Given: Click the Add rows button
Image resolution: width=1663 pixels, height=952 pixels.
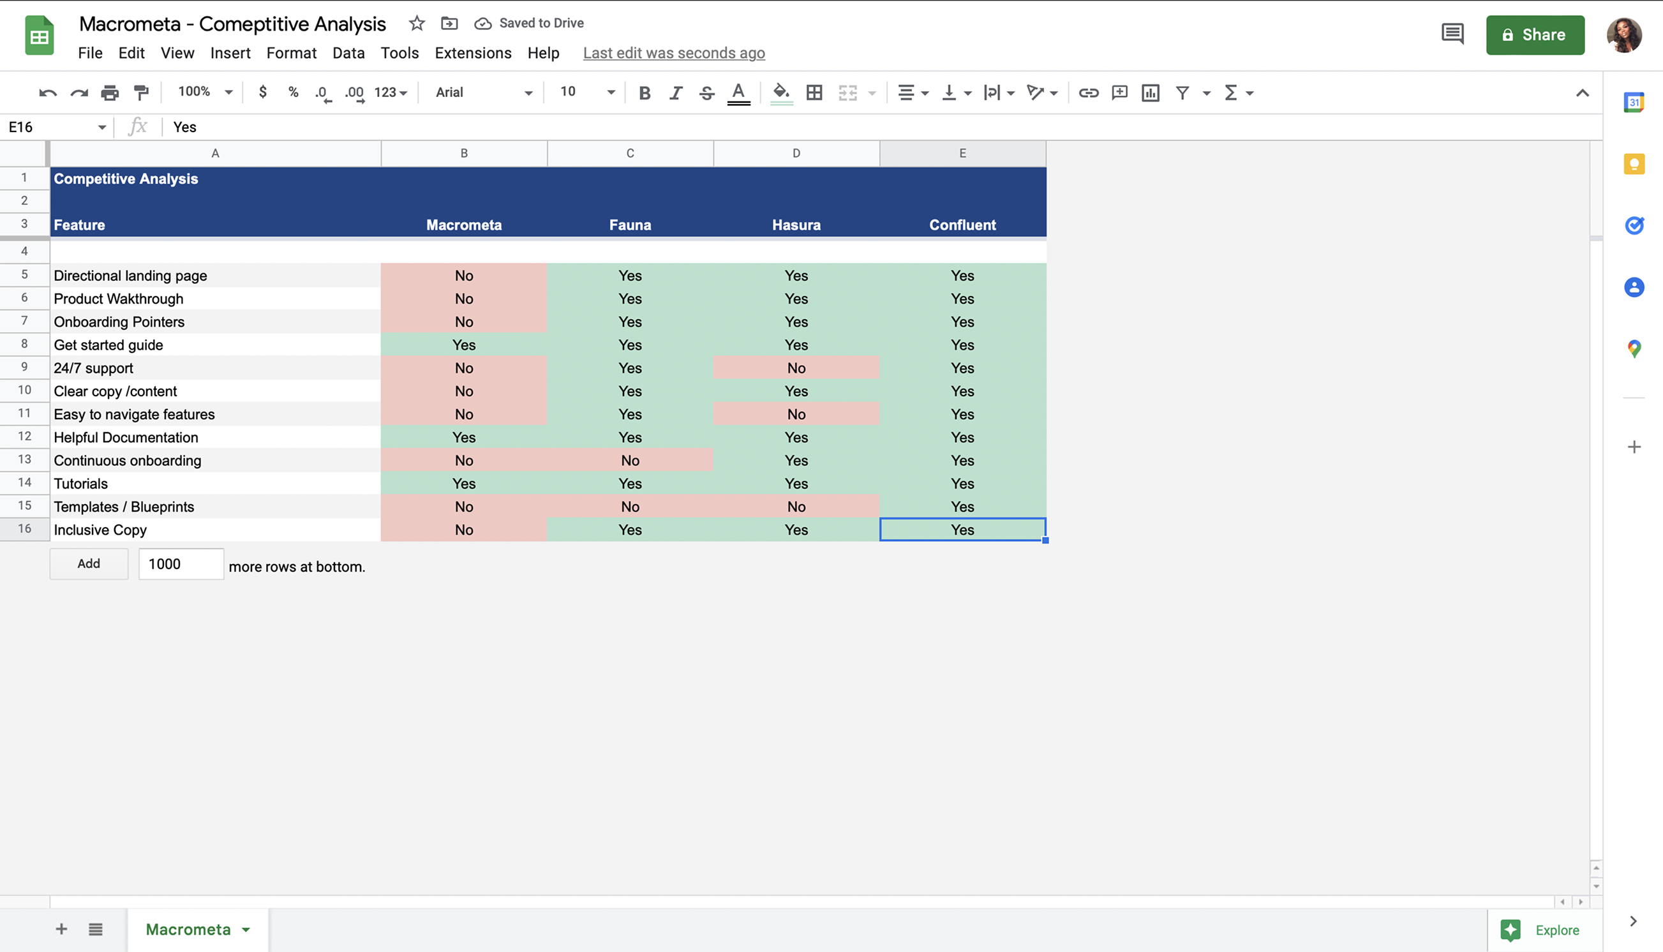Looking at the screenshot, I should [89, 563].
